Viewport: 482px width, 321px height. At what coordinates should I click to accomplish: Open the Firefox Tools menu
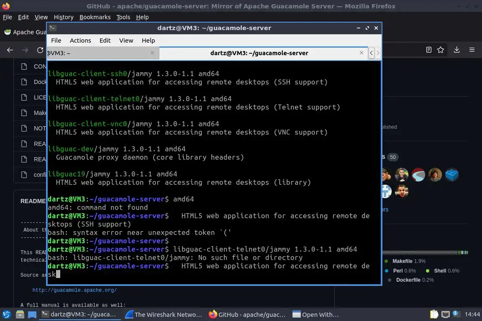point(123,17)
